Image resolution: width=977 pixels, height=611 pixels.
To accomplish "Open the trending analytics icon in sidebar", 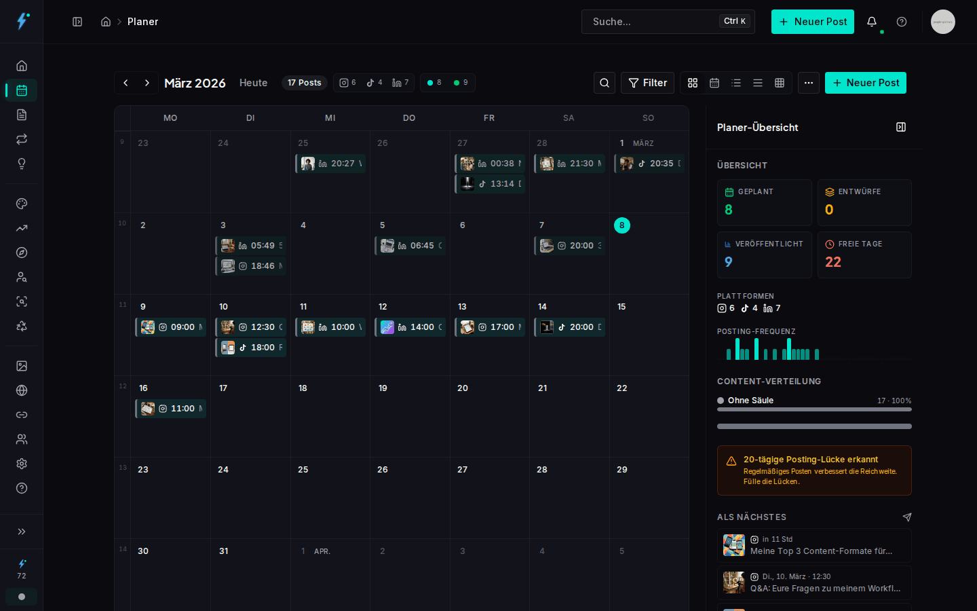I will 22,228.
